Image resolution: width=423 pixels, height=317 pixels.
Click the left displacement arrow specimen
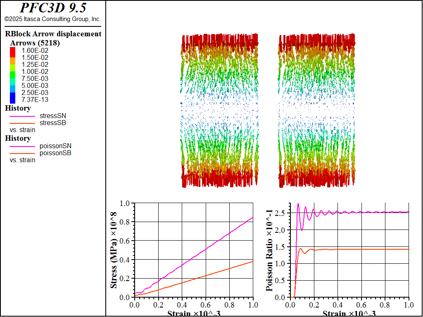click(219, 111)
